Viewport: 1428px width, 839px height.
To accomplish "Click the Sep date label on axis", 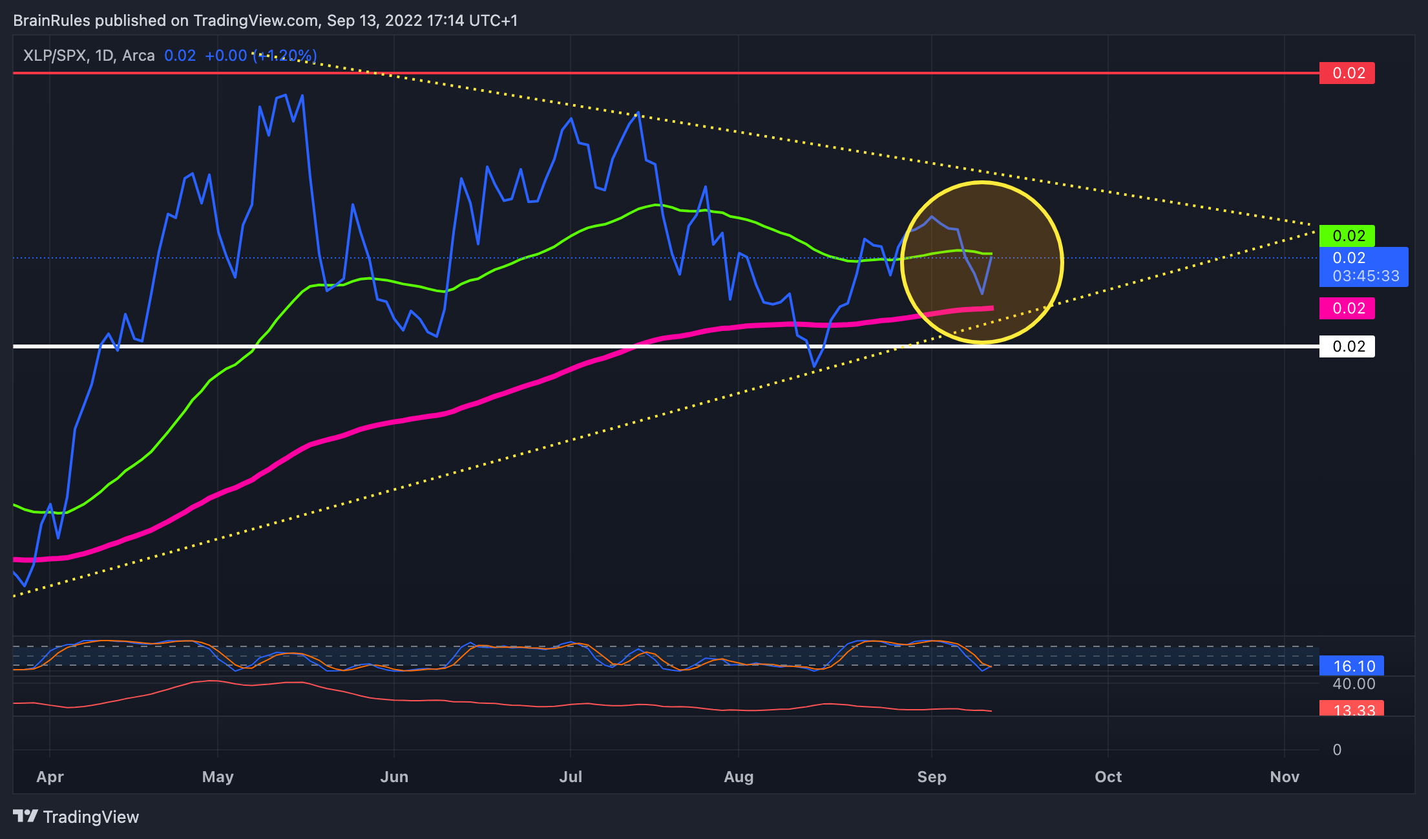I will coord(932,777).
